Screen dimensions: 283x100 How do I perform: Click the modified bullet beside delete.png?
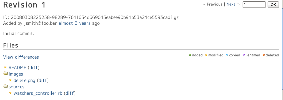pyautogui.click(x=11, y=80)
